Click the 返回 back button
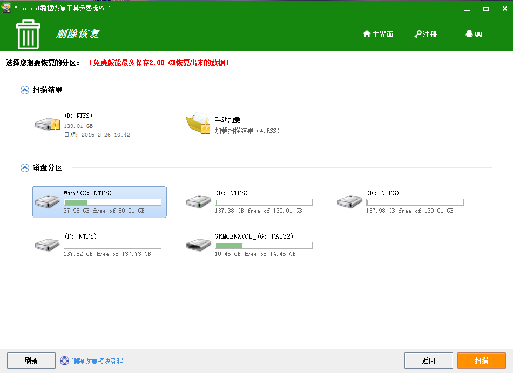 (x=429, y=361)
